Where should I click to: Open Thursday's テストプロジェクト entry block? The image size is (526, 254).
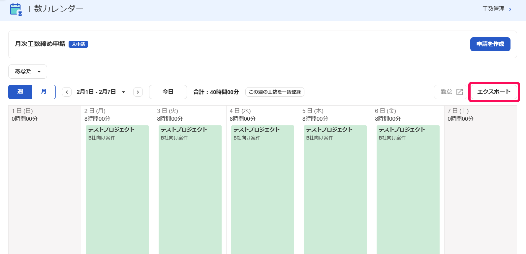coord(335,190)
